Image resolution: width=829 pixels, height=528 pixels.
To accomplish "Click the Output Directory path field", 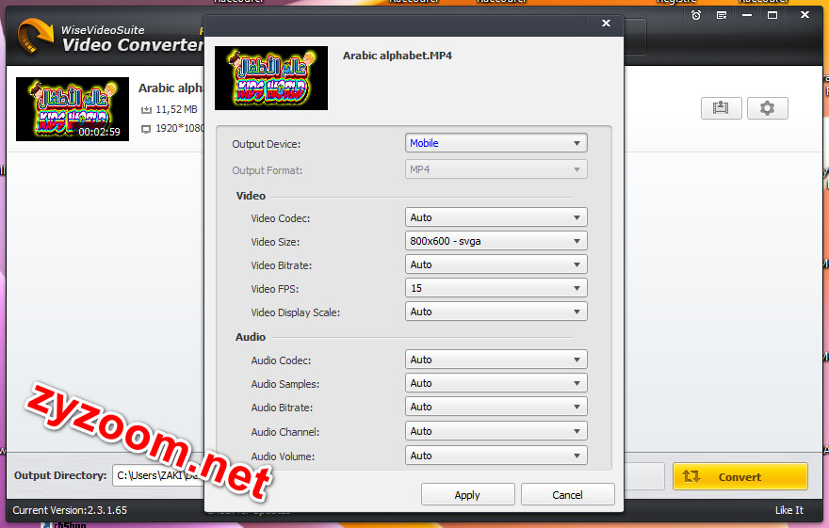I will tap(158, 475).
